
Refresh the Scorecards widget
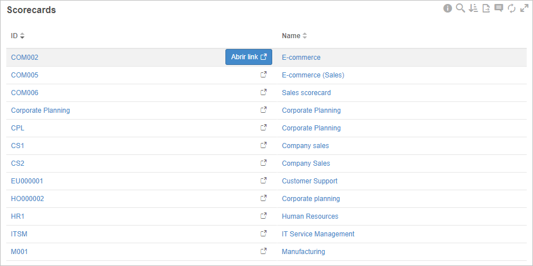pos(511,9)
